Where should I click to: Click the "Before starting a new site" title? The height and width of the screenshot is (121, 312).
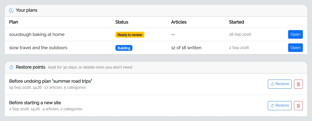tap(35, 102)
